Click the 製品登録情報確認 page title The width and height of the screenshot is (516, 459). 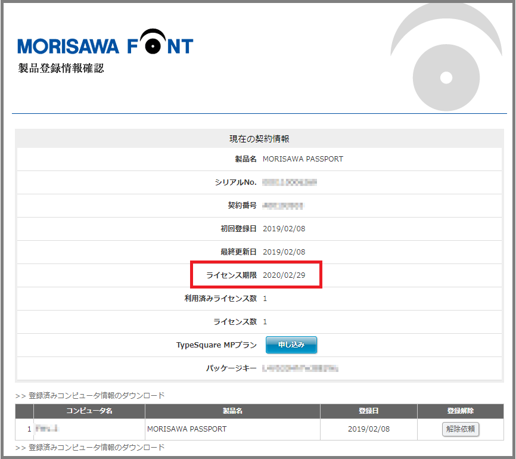(x=61, y=68)
